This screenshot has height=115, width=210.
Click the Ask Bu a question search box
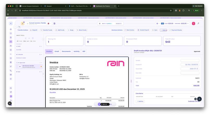pyautogui.click(x=110, y=23)
